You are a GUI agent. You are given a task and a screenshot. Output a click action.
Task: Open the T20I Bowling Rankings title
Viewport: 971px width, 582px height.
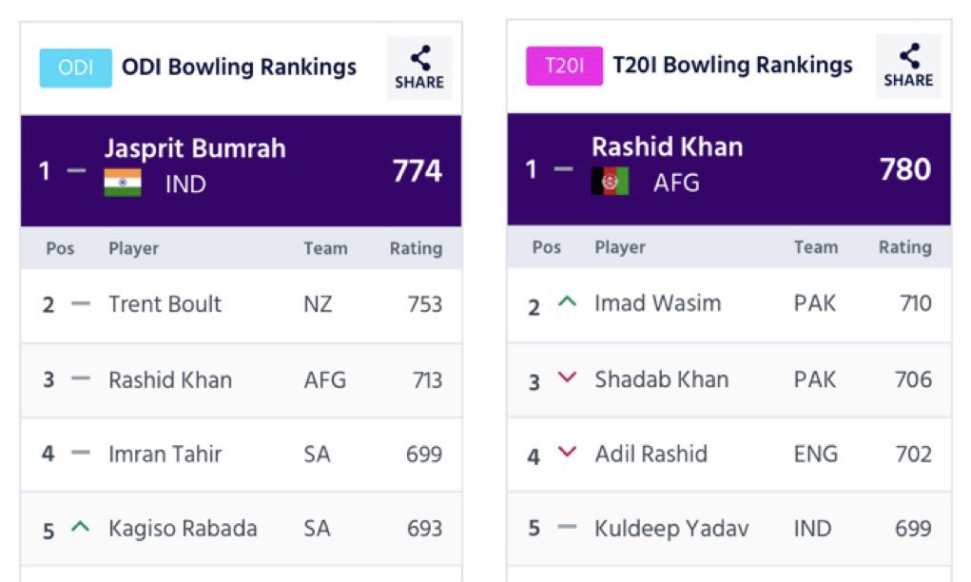(x=732, y=65)
